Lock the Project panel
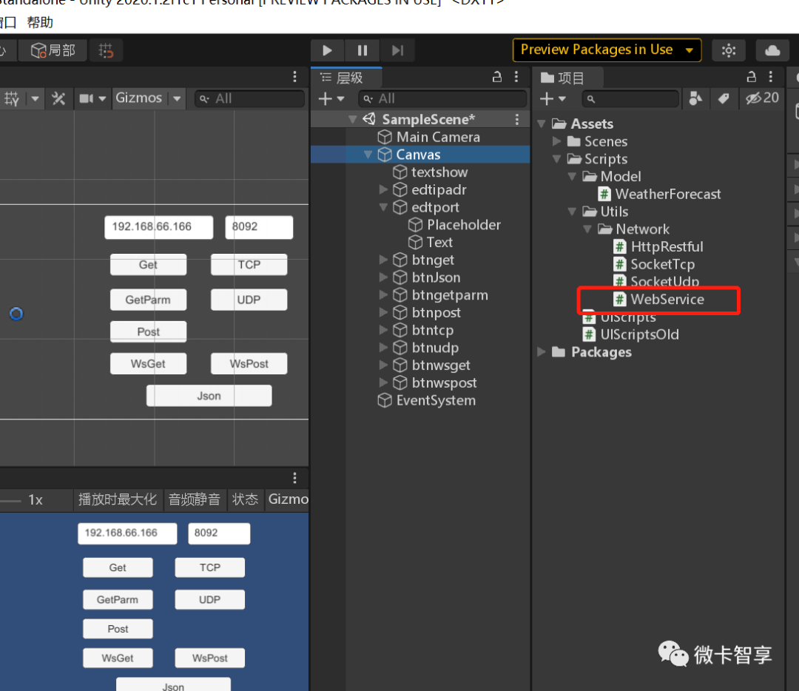The image size is (799, 691). pyautogui.click(x=751, y=77)
